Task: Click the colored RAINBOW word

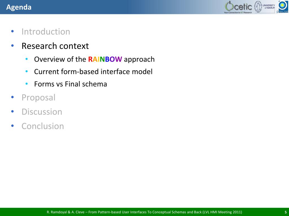Action: (x=105, y=59)
